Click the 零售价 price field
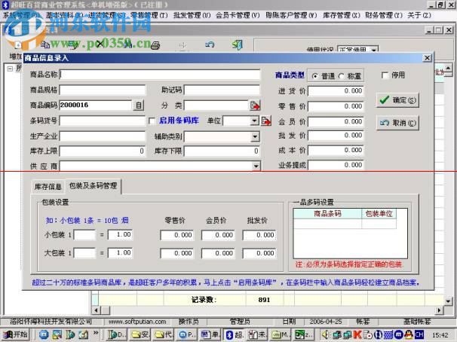Screen dimensions: 457x342 (x=336, y=106)
